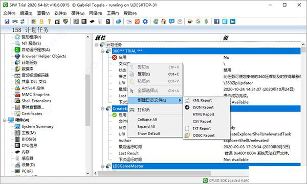Viewport: 307px width, 184px height.
Task: Choose XML Report from the submenu
Action: pos(207,100)
